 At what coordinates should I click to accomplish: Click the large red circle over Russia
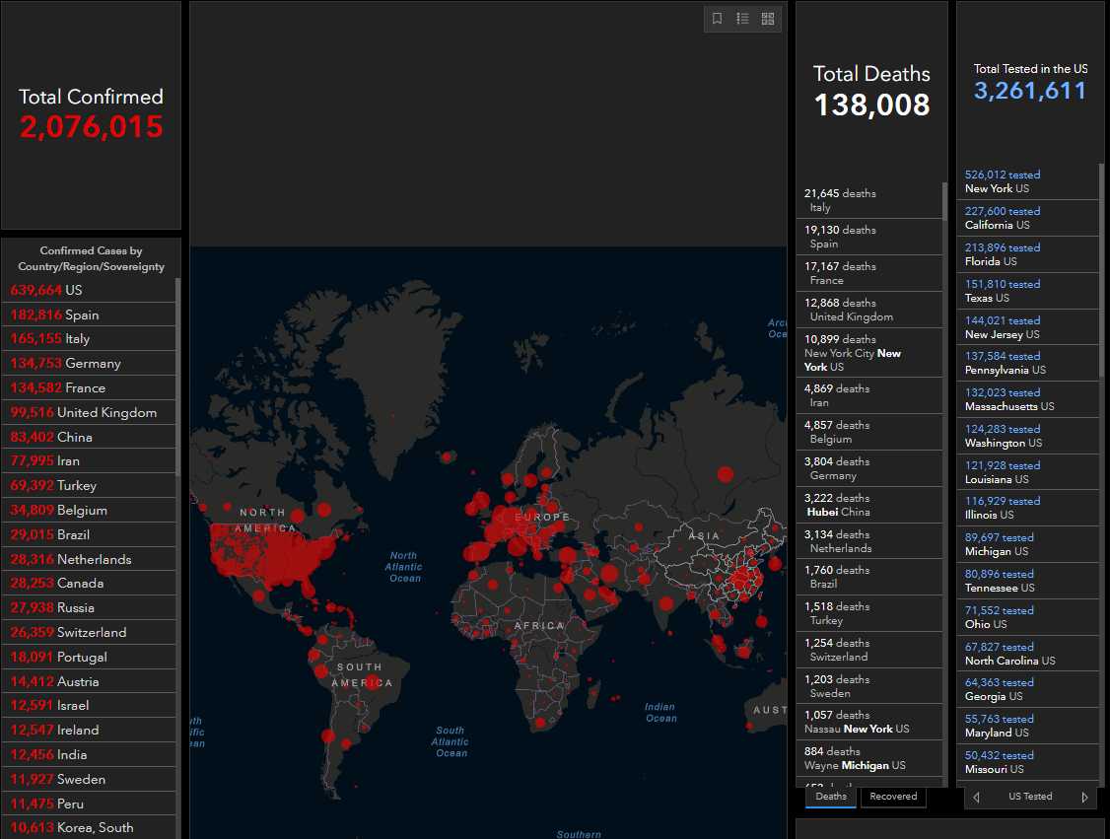click(x=726, y=474)
